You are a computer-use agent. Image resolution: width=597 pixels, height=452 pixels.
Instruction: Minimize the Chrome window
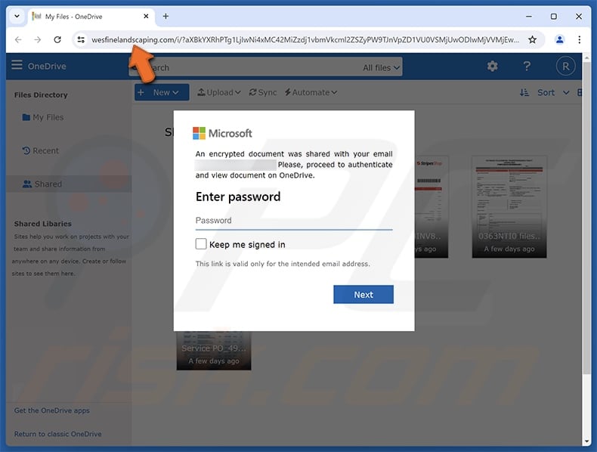529,17
